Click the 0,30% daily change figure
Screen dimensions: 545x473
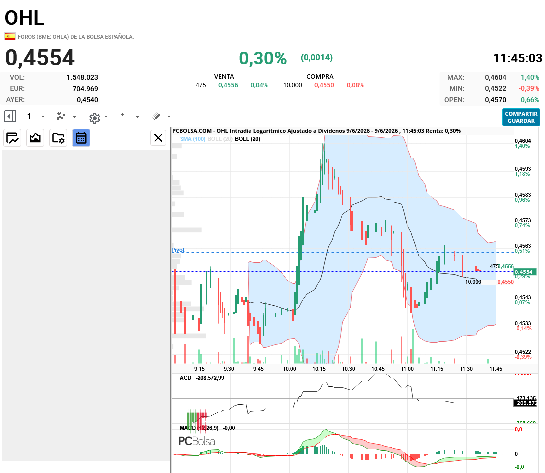tap(263, 58)
